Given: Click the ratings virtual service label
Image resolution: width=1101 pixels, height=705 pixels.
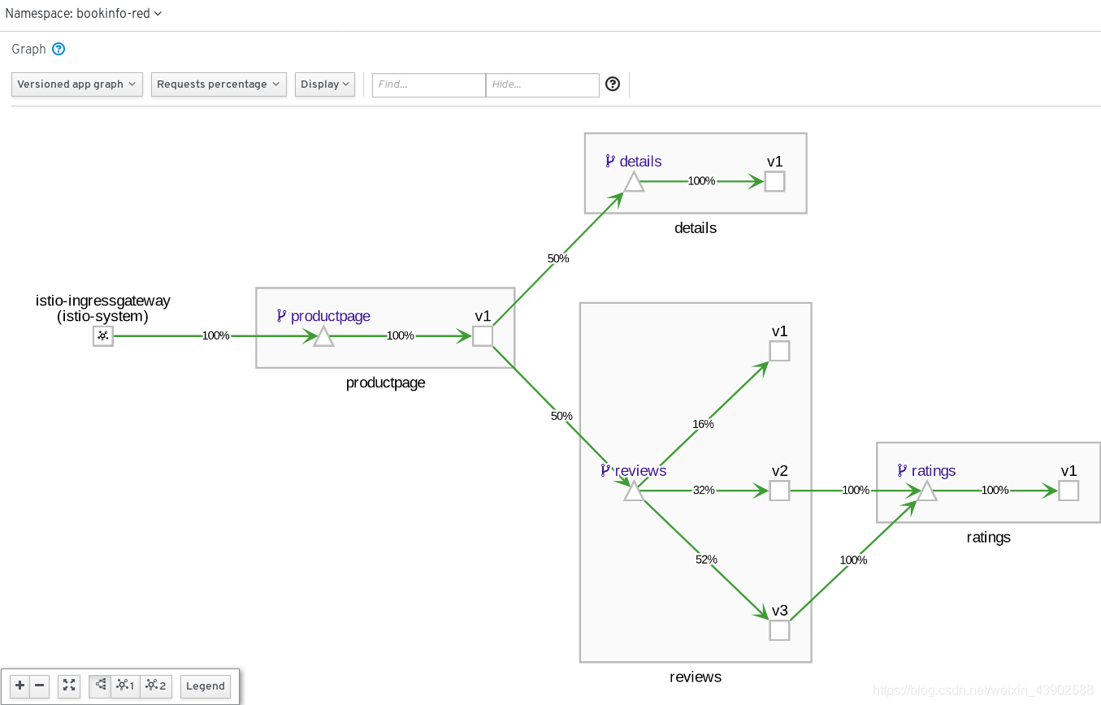Looking at the screenshot, I should pos(926,470).
